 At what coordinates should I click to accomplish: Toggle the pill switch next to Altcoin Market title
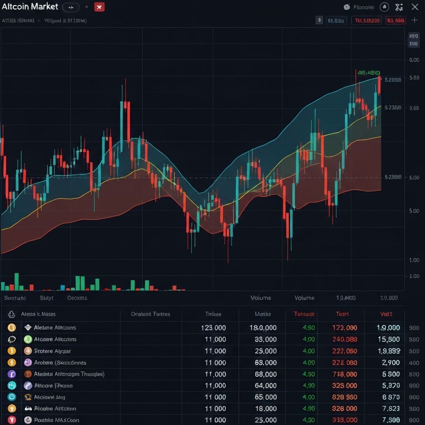tap(70, 7)
